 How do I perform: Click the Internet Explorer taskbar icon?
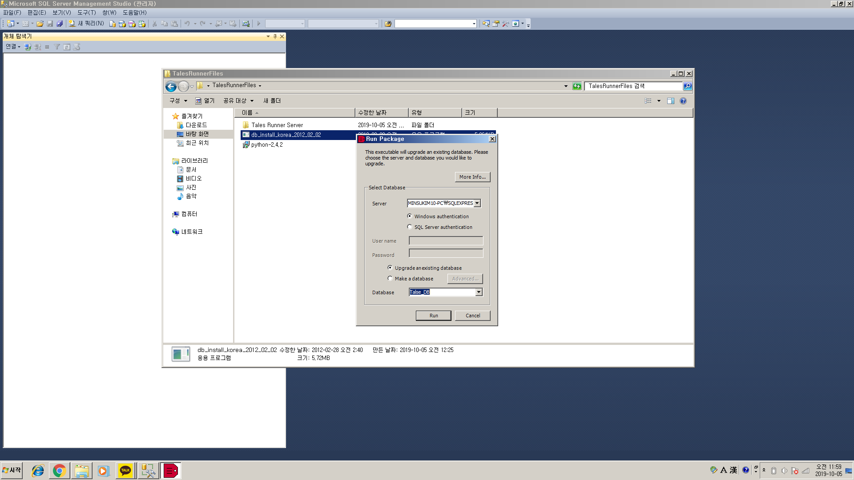pyautogui.click(x=38, y=471)
